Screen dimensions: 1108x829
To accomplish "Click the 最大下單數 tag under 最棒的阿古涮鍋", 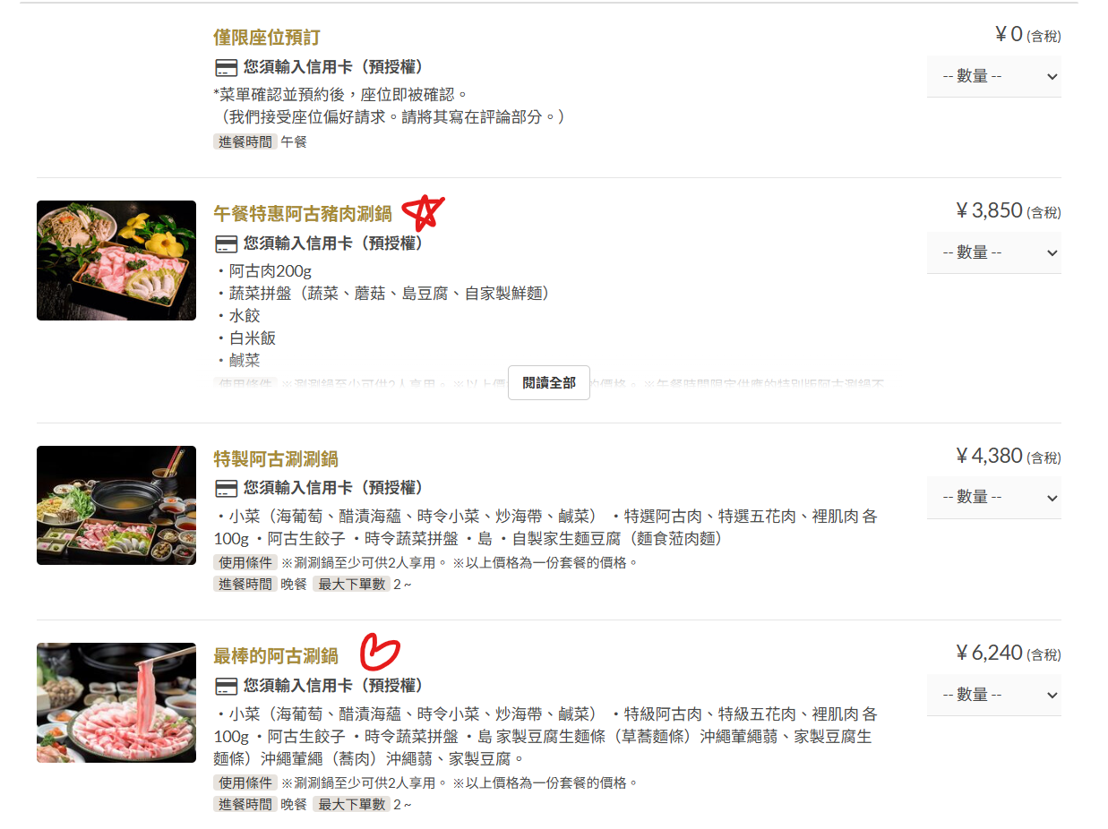I will (x=351, y=804).
